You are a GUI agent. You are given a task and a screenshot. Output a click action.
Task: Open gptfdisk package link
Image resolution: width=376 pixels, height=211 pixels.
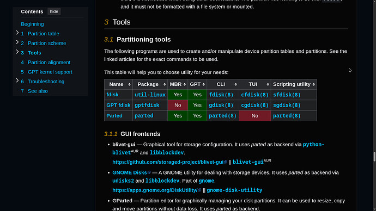[x=147, y=105]
